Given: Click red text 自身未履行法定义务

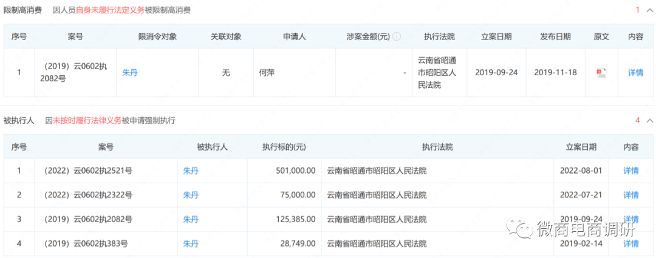Looking at the screenshot, I should (x=110, y=10).
